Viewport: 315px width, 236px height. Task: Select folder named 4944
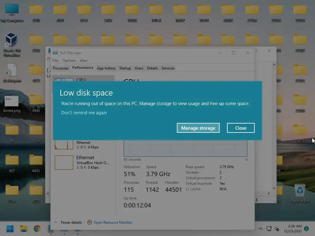pos(36,103)
